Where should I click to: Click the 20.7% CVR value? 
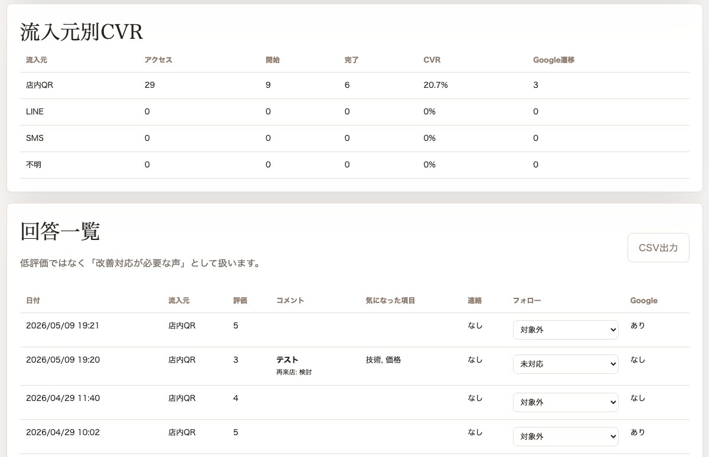coord(436,85)
